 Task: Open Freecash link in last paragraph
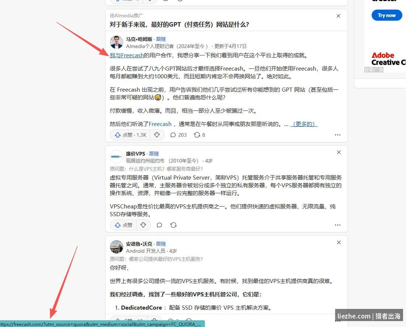click(160, 124)
